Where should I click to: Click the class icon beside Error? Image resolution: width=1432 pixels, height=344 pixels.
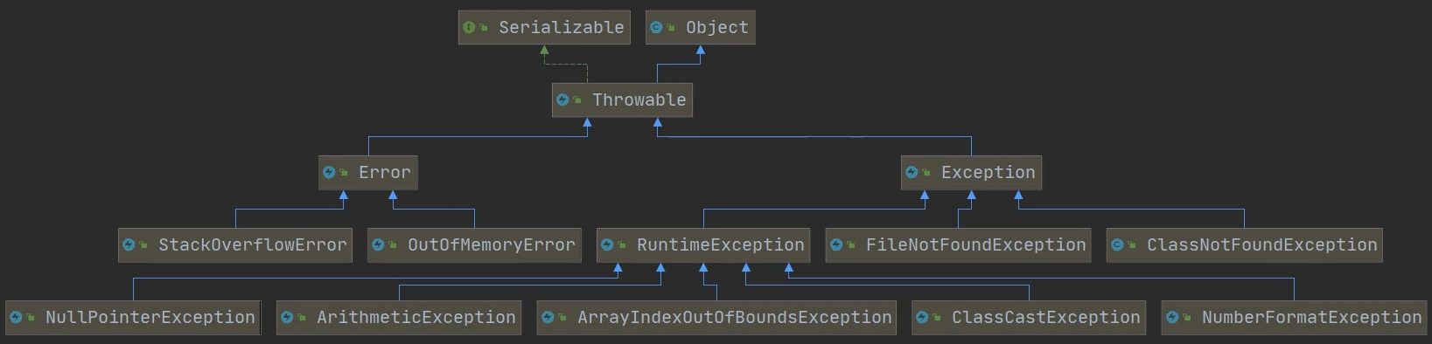coord(329,173)
